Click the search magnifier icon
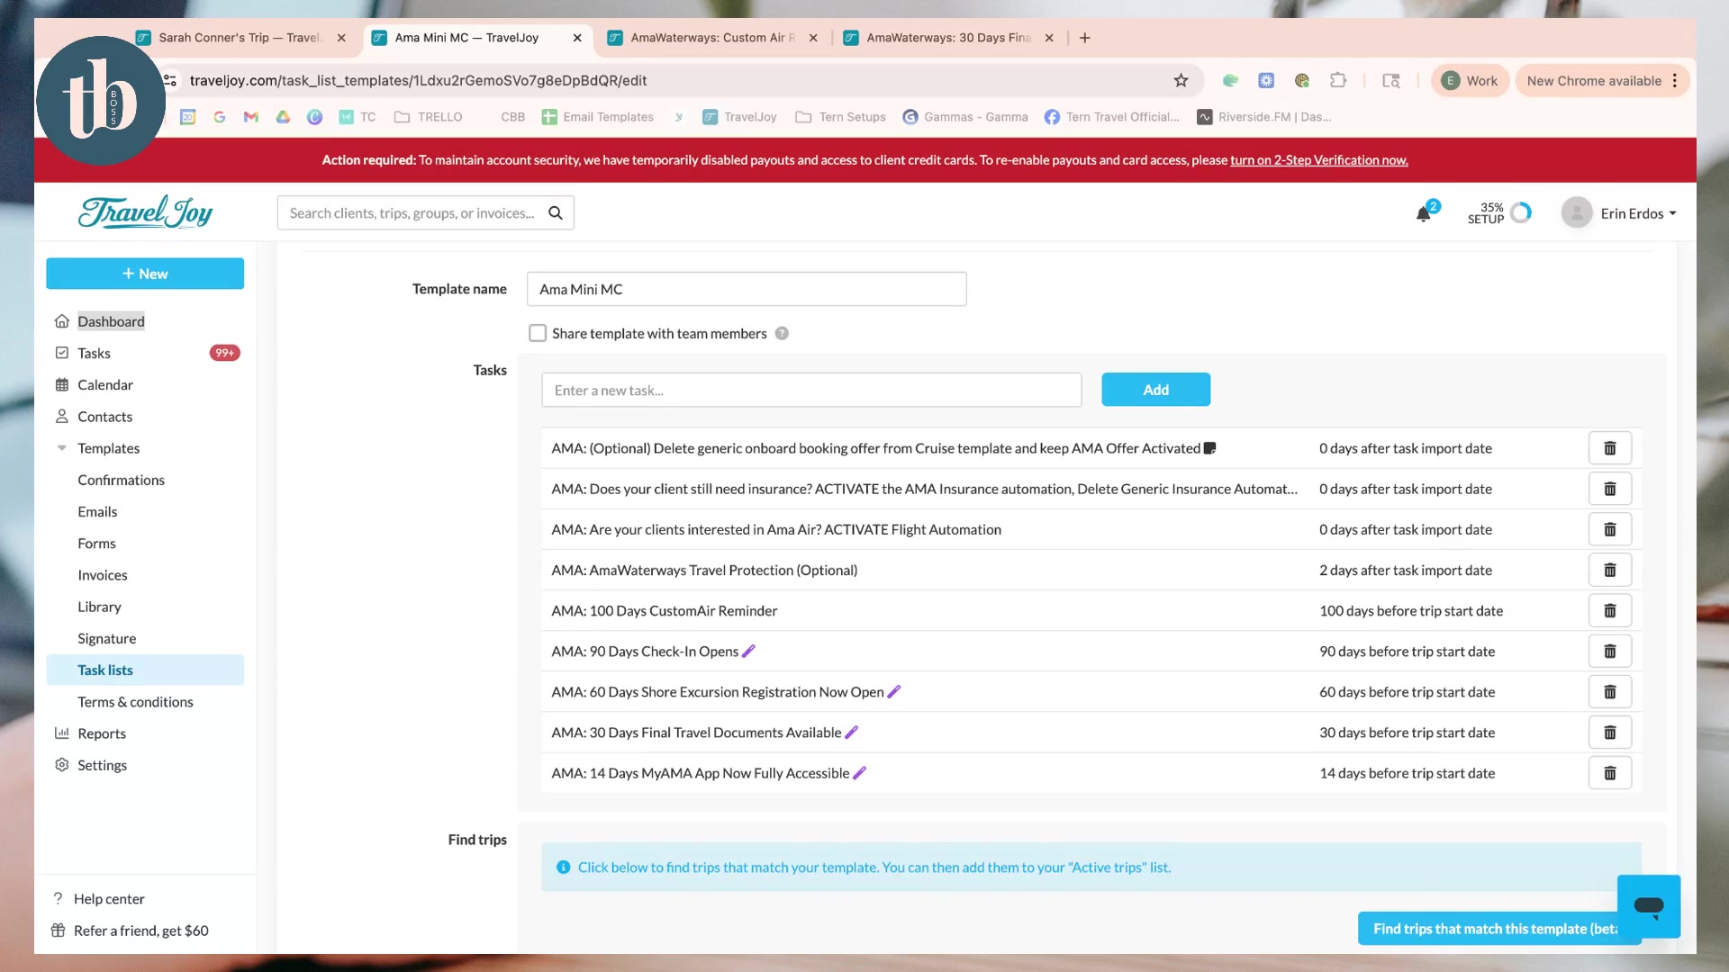Screen dimensions: 1729x972 [x=556, y=213]
